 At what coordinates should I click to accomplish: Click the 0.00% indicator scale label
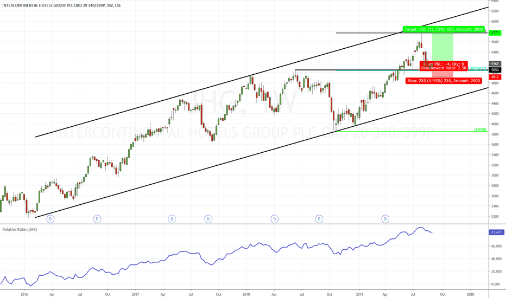point(496,284)
